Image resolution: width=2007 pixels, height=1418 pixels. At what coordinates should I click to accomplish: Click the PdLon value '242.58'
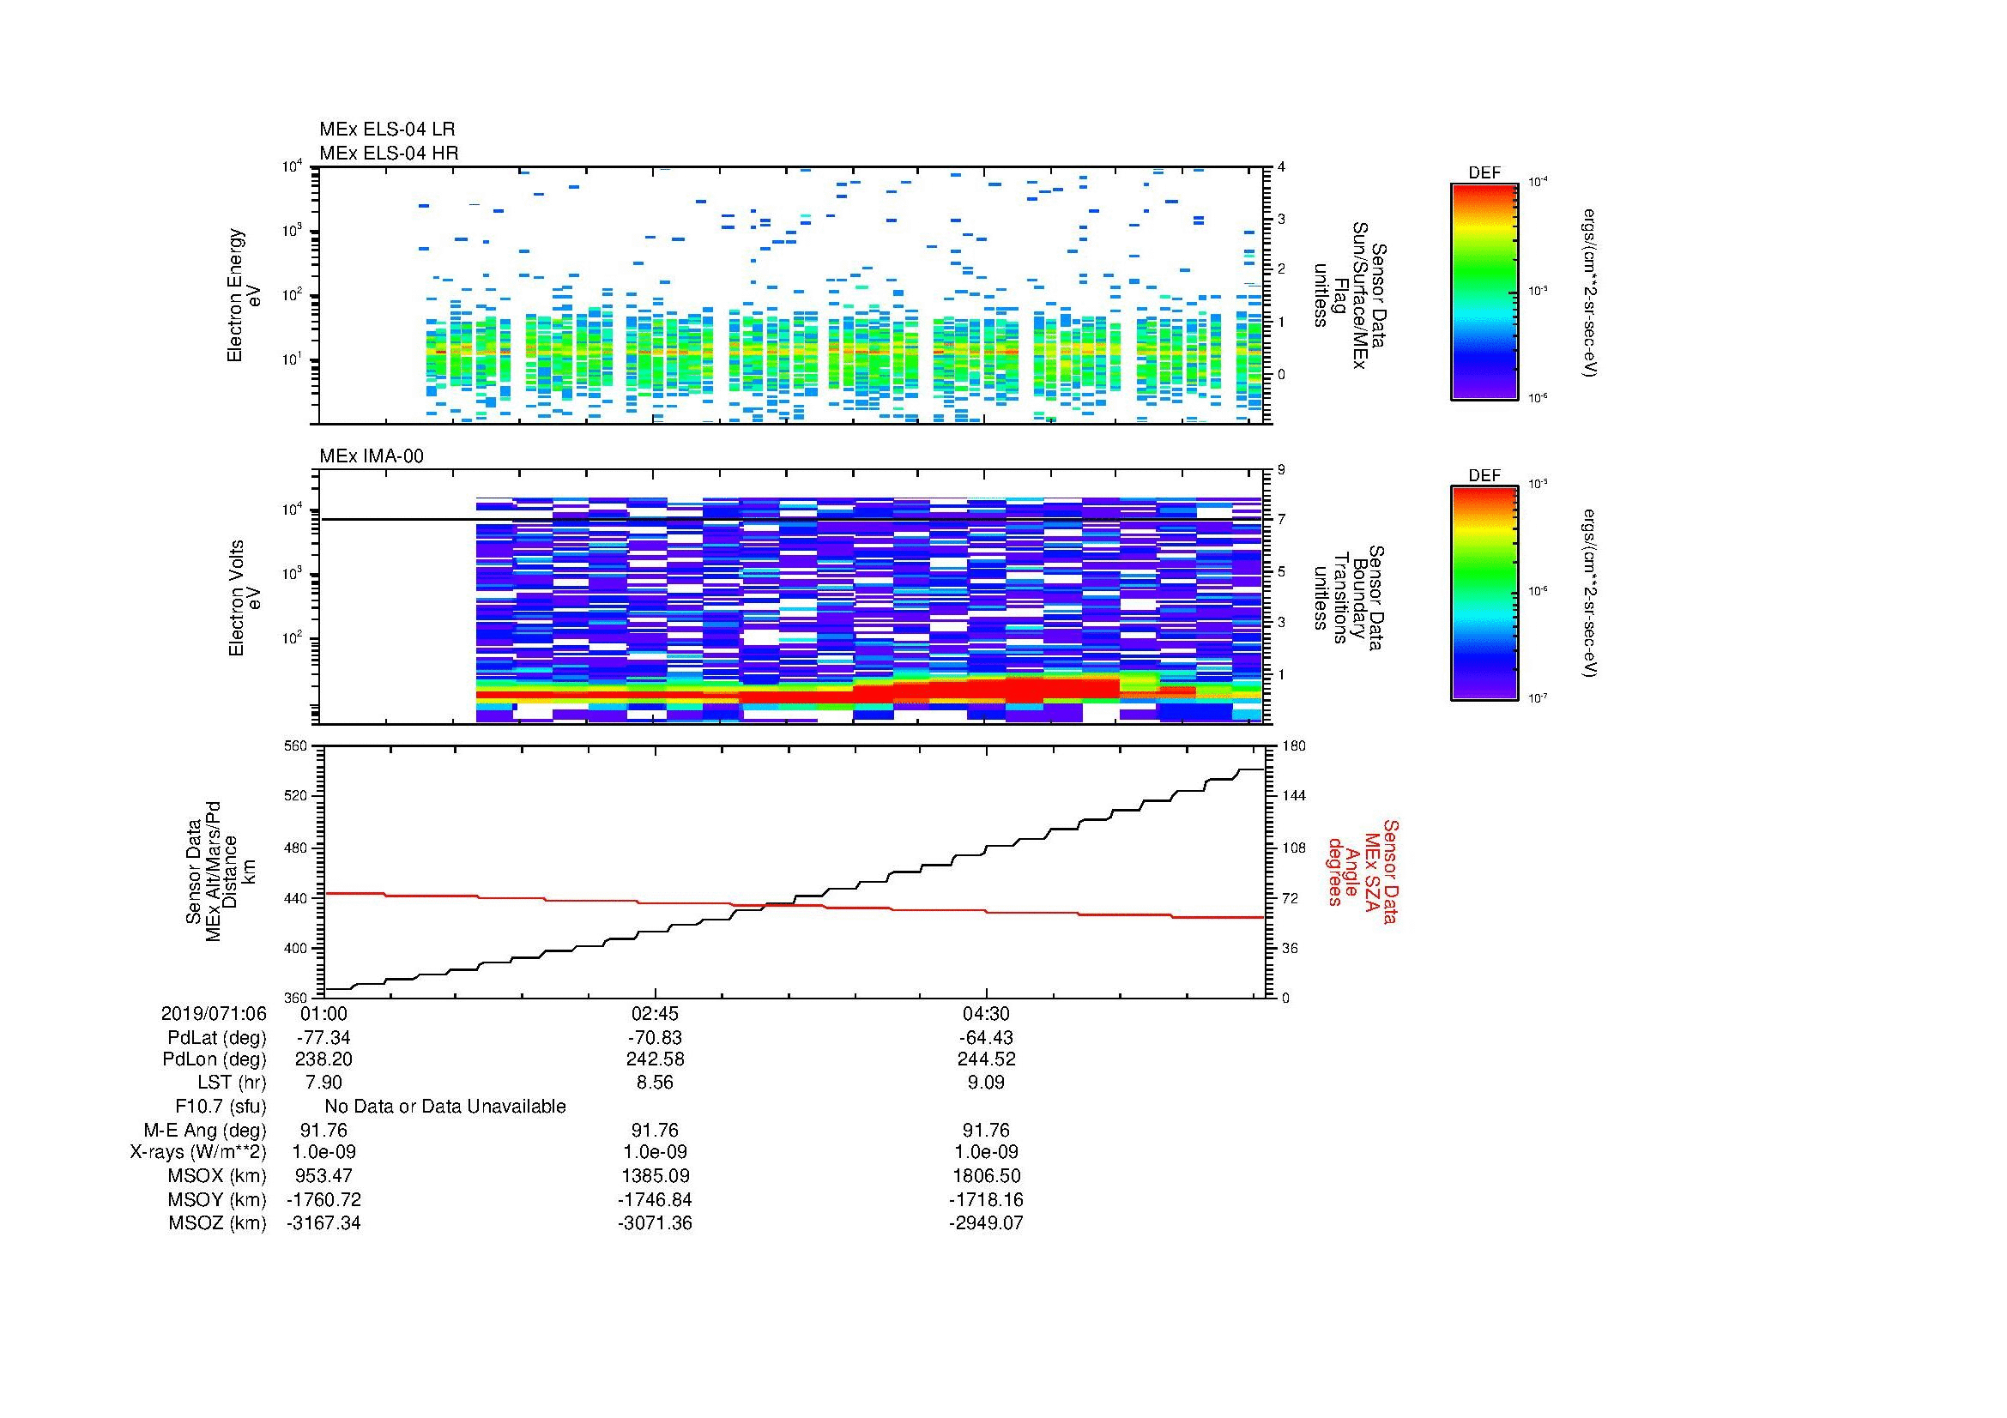655,1059
